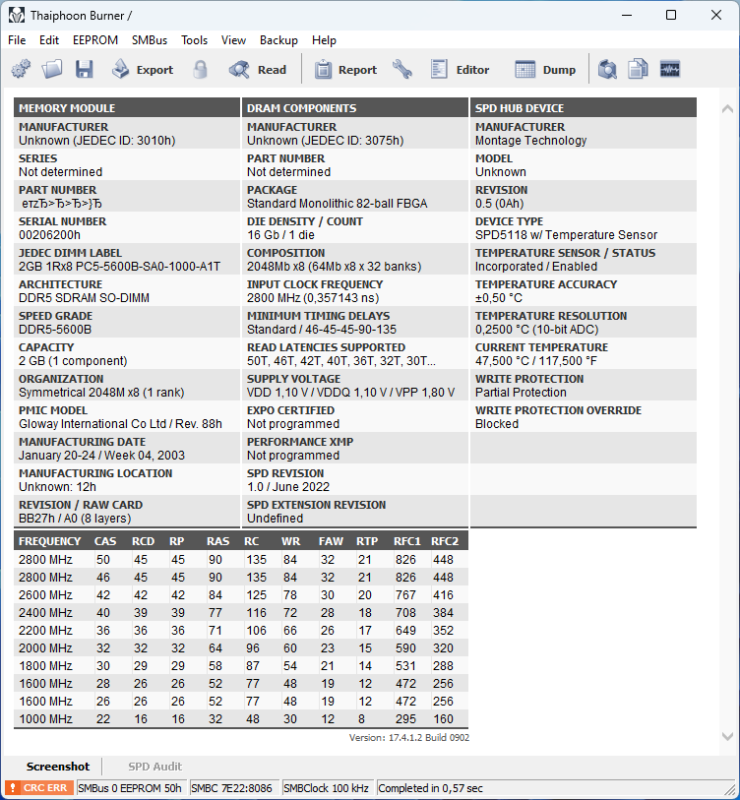This screenshot has height=800, width=740.
Task: Open the Editor toolbar icon
Action: tap(439, 69)
